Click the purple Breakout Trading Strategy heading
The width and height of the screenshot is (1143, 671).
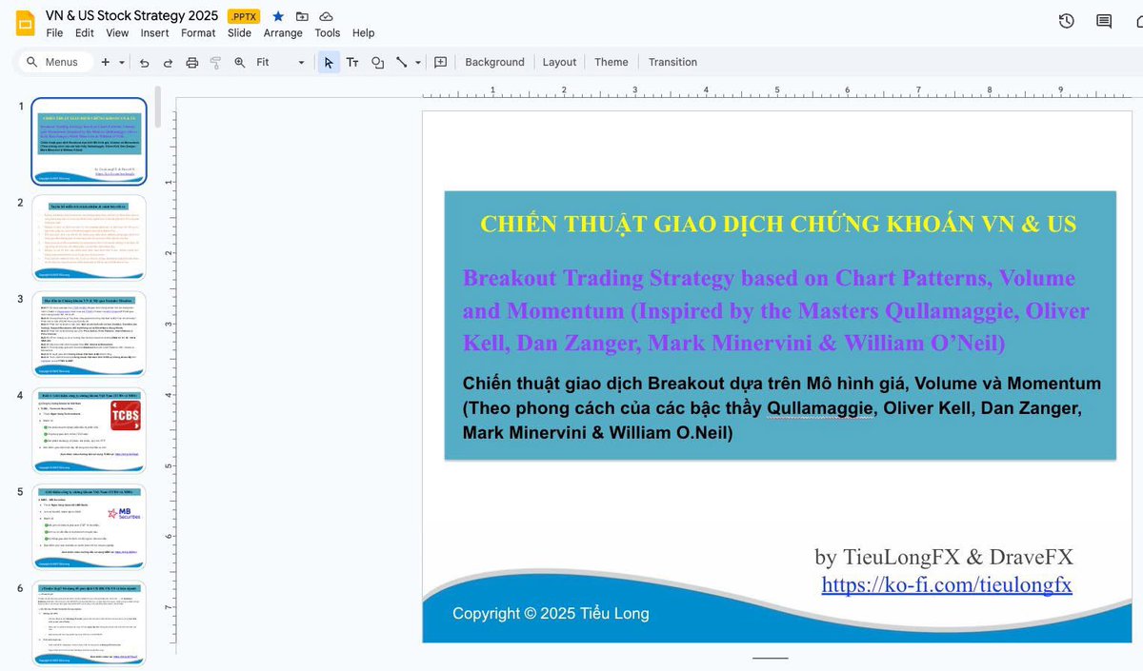776,310
